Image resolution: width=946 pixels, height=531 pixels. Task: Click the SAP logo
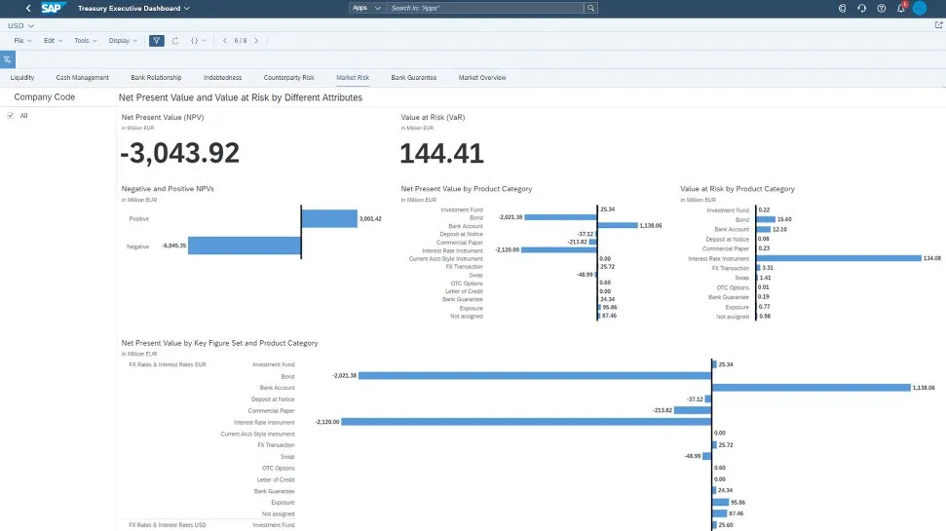(x=53, y=8)
